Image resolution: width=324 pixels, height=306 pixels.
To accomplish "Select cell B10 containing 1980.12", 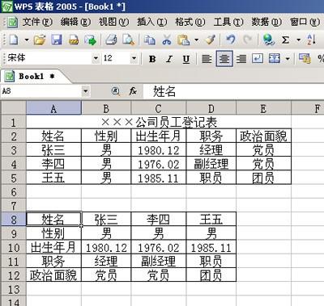I will [x=106, y=248].
